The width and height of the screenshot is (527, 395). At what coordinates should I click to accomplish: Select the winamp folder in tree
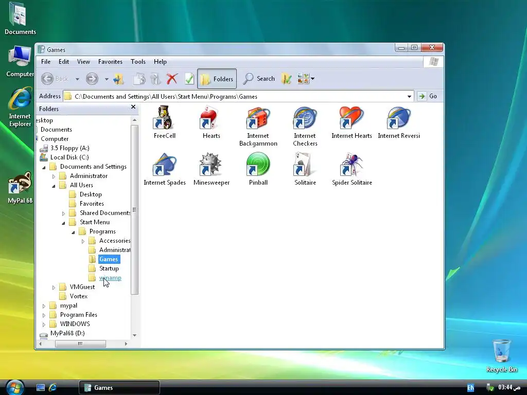point(110,278)
